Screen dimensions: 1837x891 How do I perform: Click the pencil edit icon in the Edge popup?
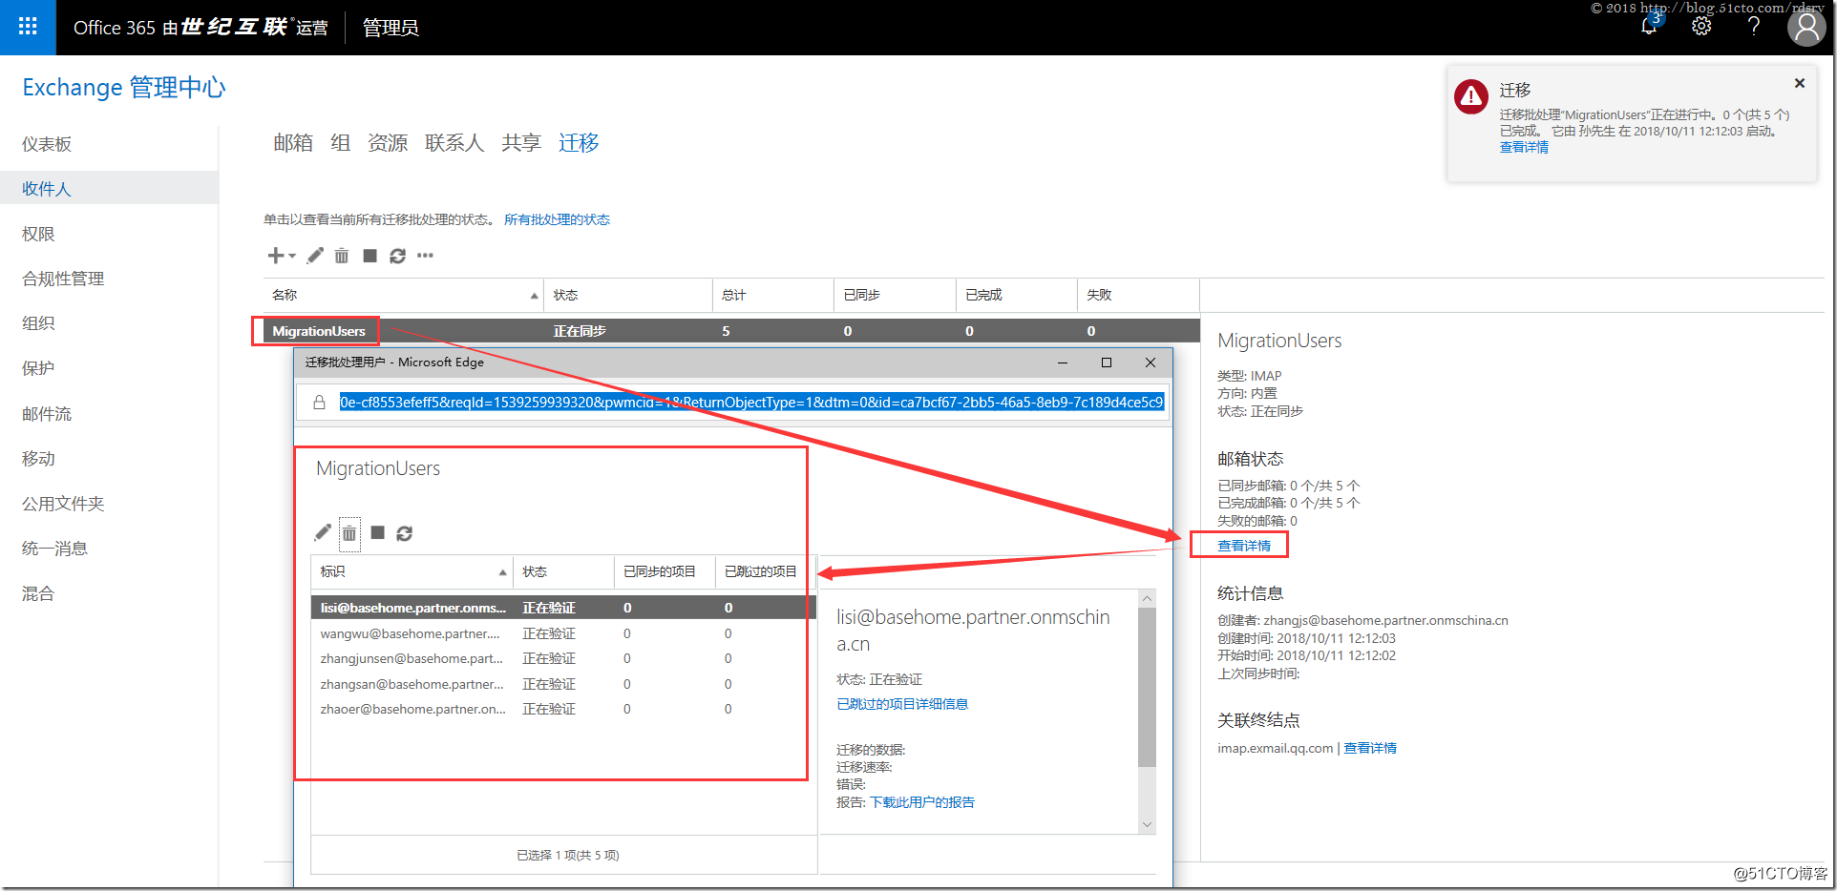323,532
